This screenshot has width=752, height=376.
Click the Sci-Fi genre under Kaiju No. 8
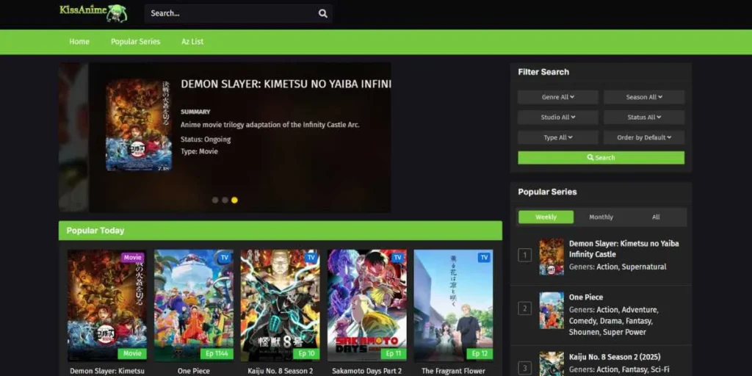click(659, 369)
